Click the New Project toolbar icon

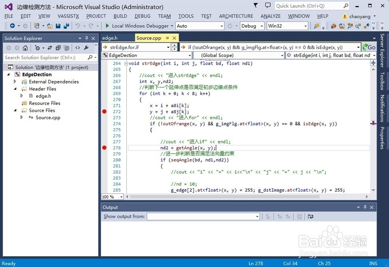coord(37,26)
